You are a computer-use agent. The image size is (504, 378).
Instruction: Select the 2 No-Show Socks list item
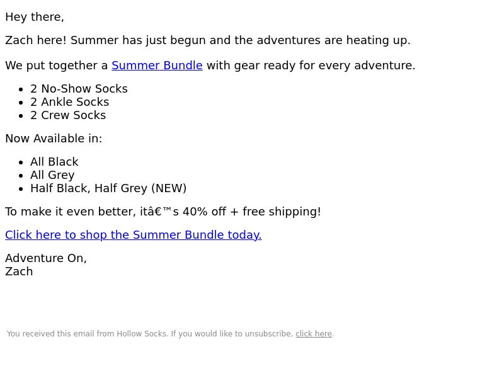[79, 89]
